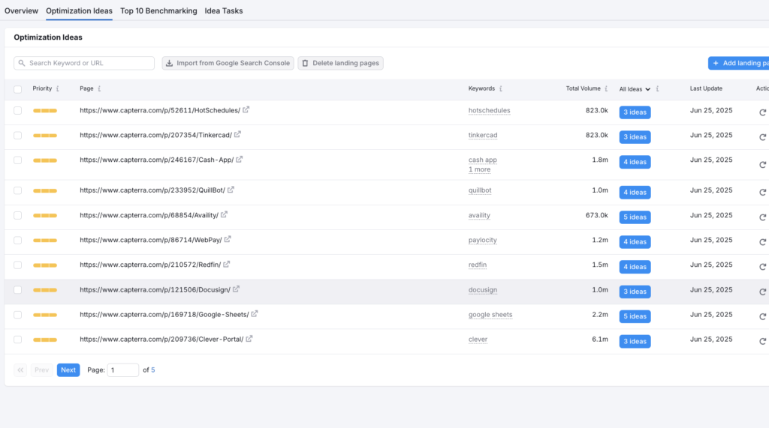Switch to the Idea Tasks tab

224,10
